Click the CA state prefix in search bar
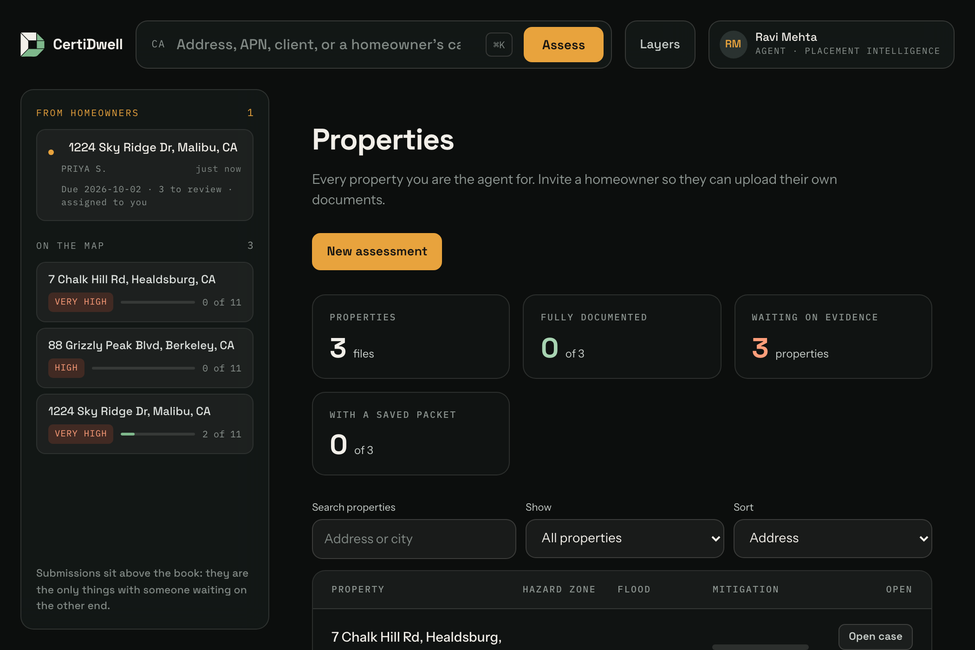Screen dimensions: 975x650 click(x=158, y=45)
